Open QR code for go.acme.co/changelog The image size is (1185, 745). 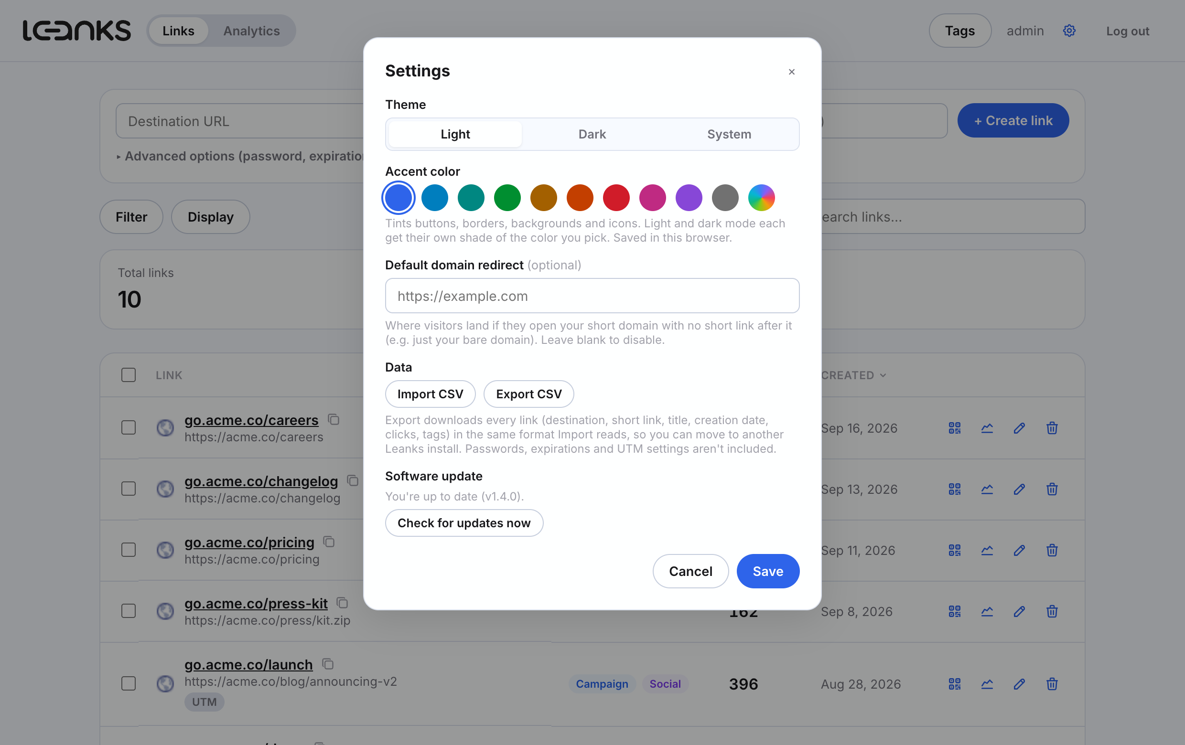(x=954, y=489)
